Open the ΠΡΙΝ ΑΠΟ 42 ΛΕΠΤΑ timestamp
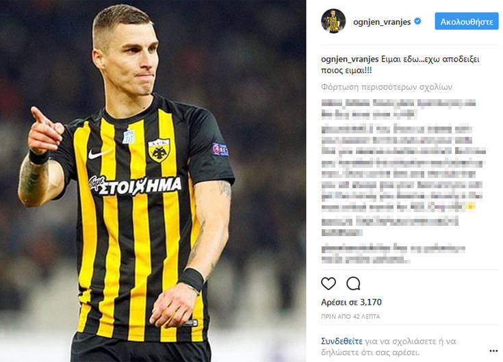The height and width of the screenshot is (362, 503). (350, 316)
